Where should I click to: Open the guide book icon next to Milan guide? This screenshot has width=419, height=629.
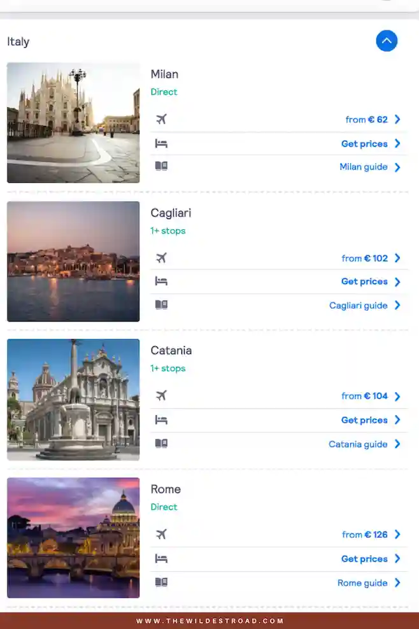[x=162, y=167]
